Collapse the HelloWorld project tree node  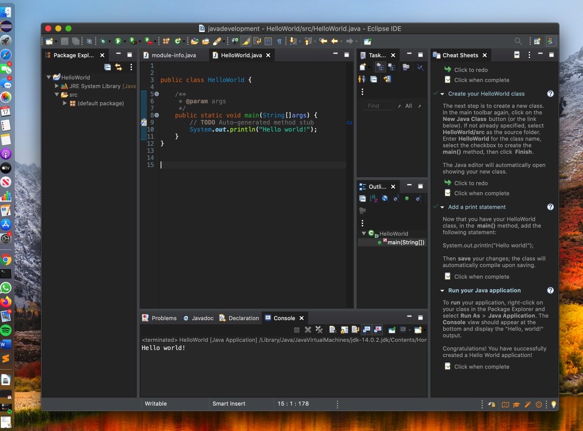coord(49,77)
